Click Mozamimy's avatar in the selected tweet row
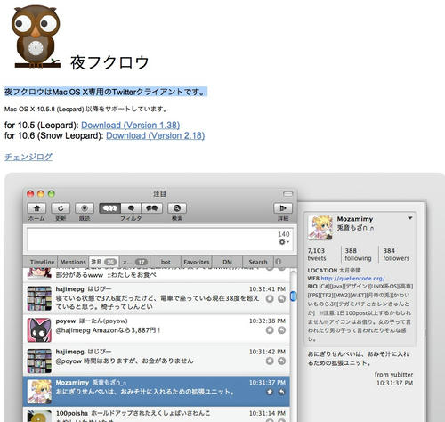This screenshot has height=422, width=445. (39, 392)
